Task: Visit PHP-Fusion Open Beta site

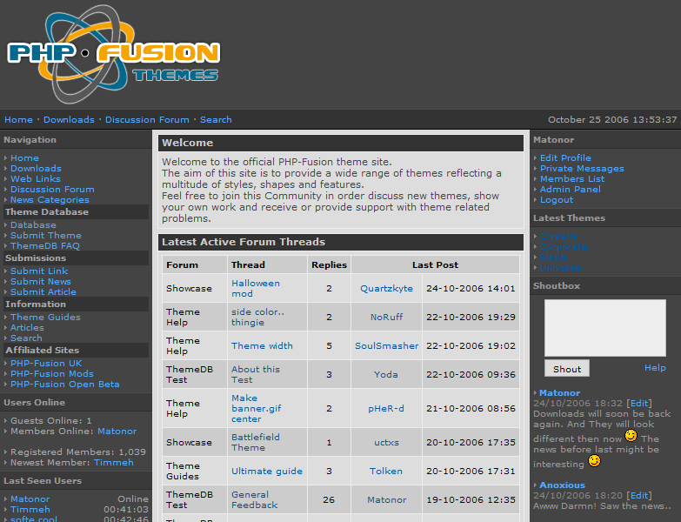Action: click(64, 384)
